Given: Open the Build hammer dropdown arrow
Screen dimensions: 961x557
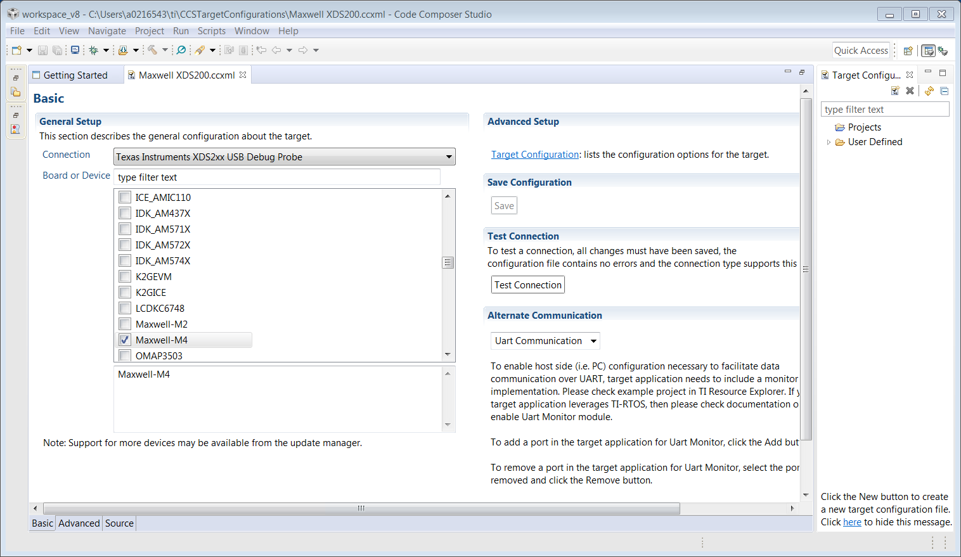Looking at the screenshot, I should coord(165,50).
